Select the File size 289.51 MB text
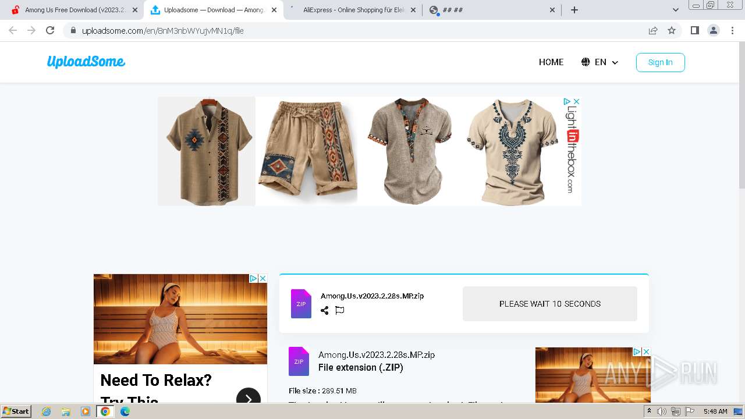The width and height of the screenshot is (745, 419). (322, 391)
